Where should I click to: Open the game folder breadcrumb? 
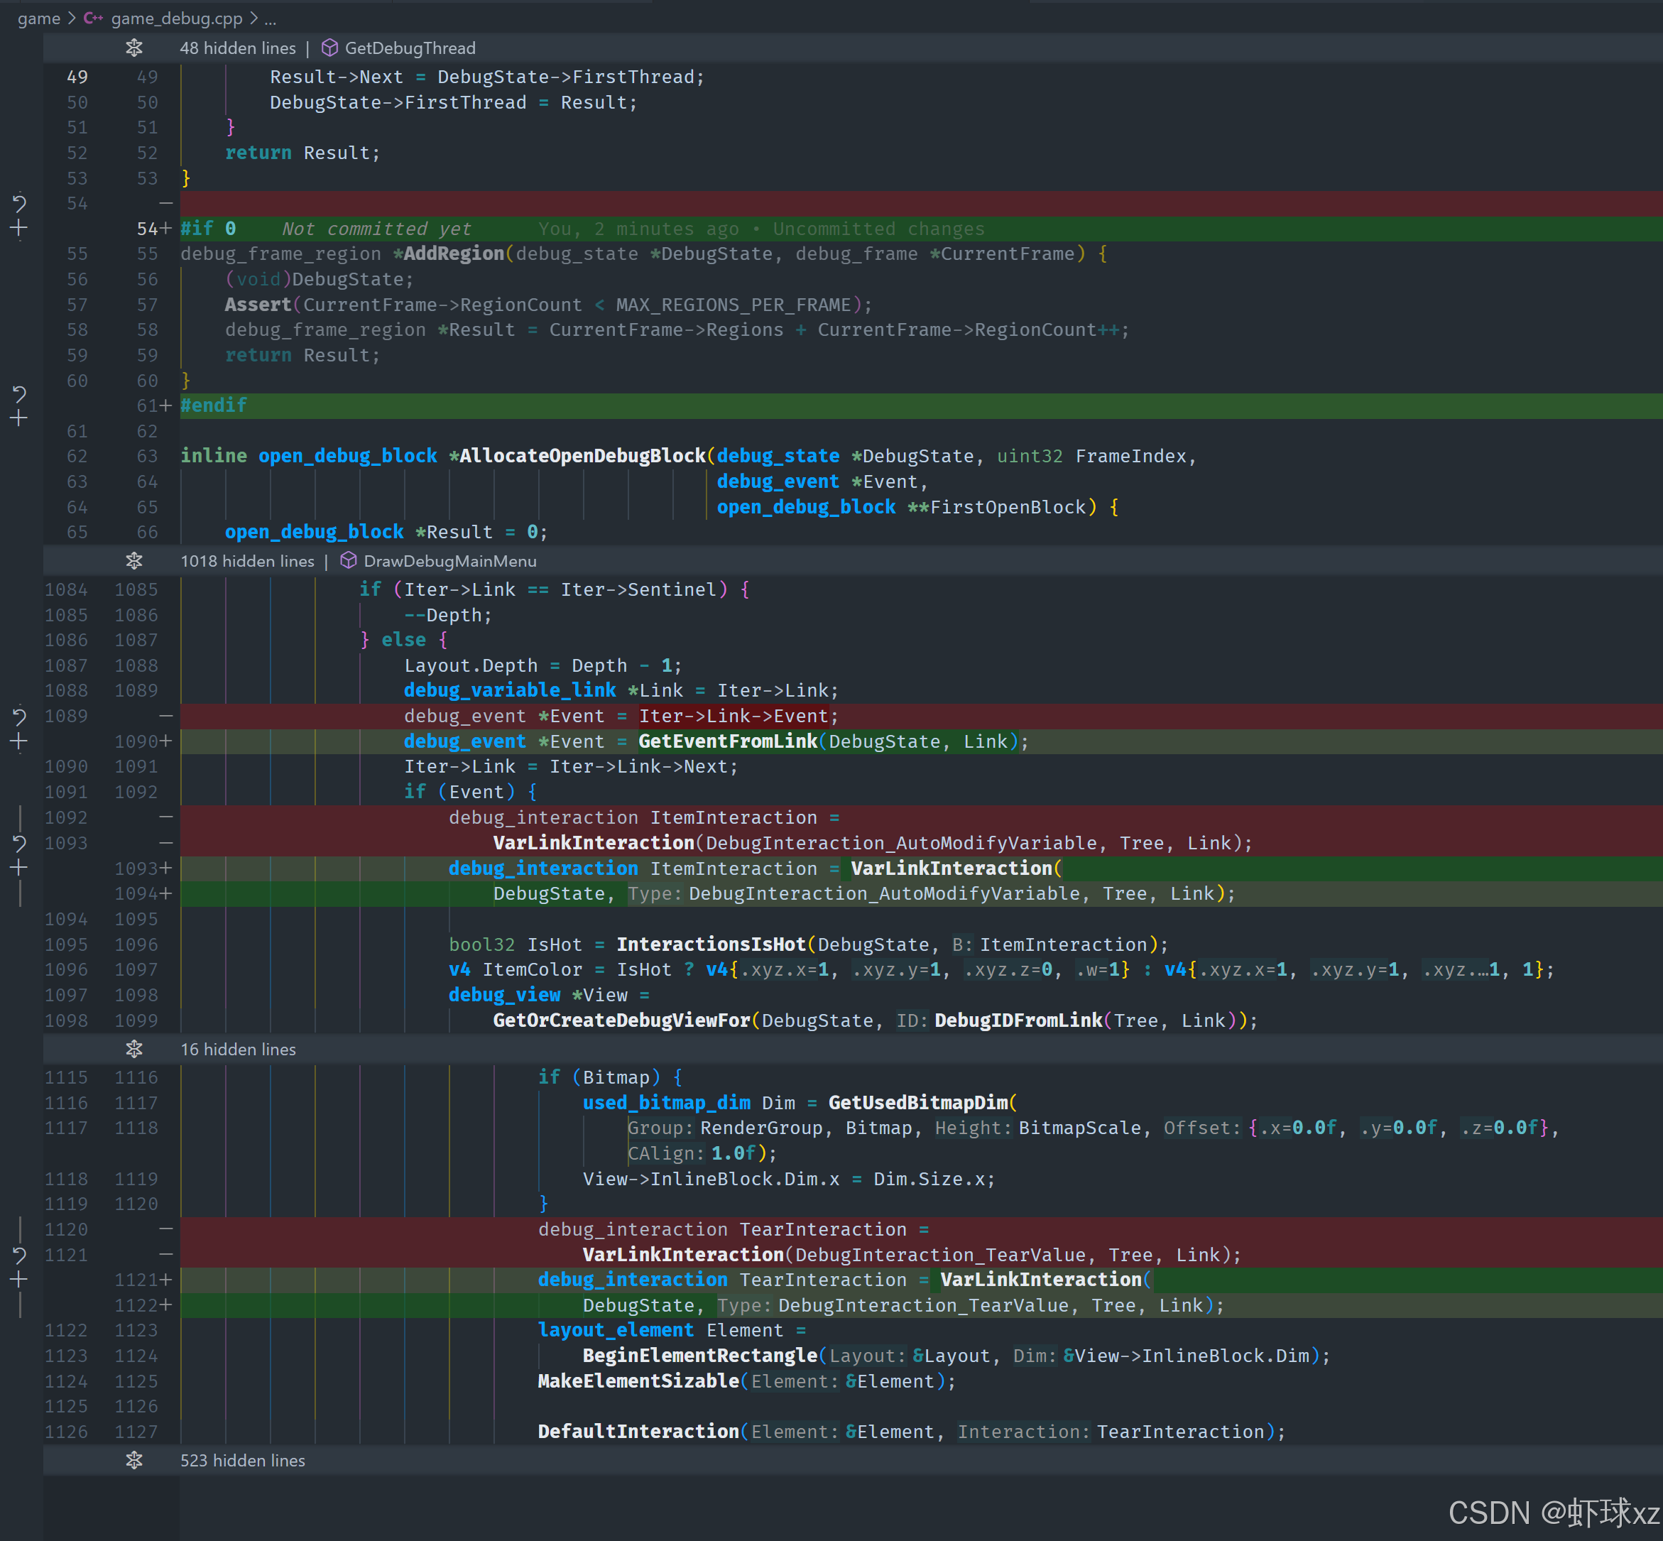[38, 18]
